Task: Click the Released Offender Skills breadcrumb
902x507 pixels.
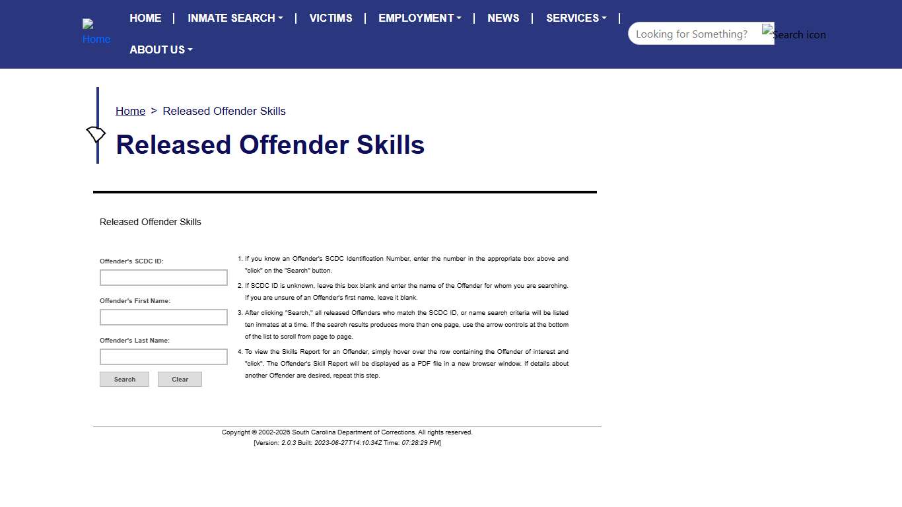Action: point(224,111)
